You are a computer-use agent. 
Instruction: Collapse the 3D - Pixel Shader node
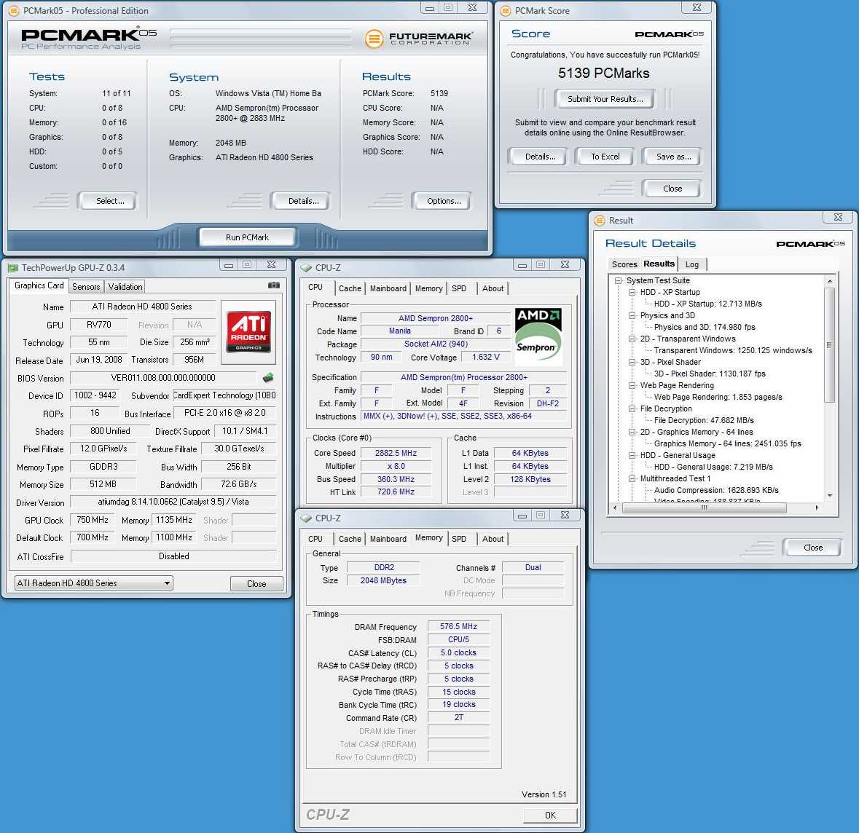pyautogui.click(x=632, y=362)
